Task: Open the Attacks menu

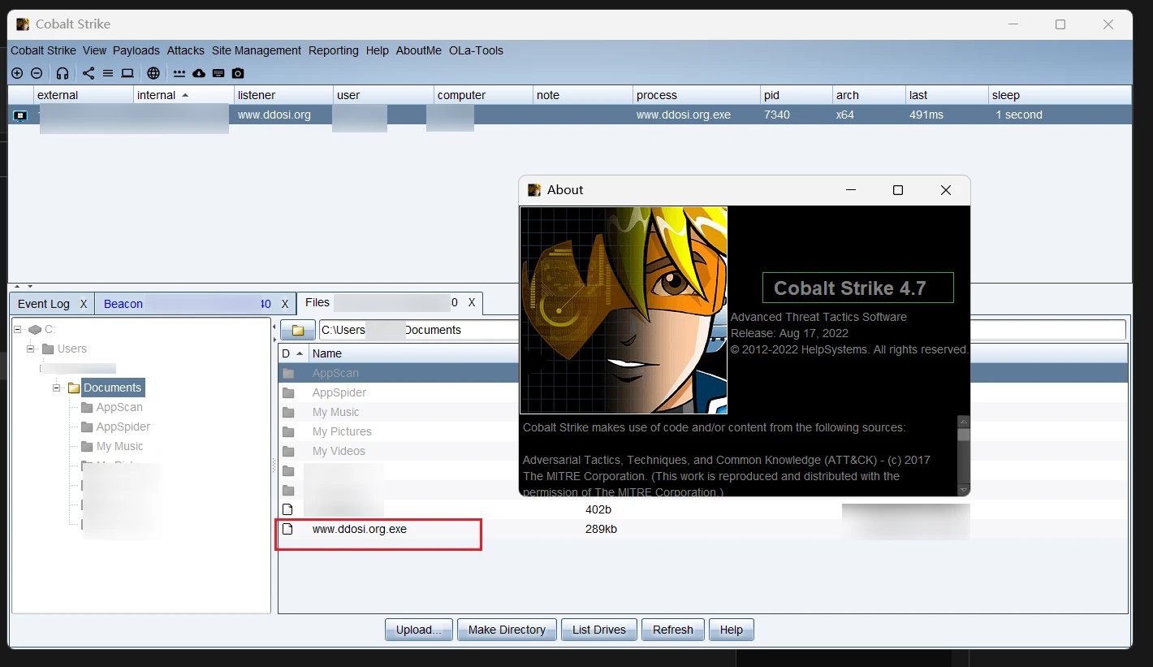Action: [x=186, y=50]
